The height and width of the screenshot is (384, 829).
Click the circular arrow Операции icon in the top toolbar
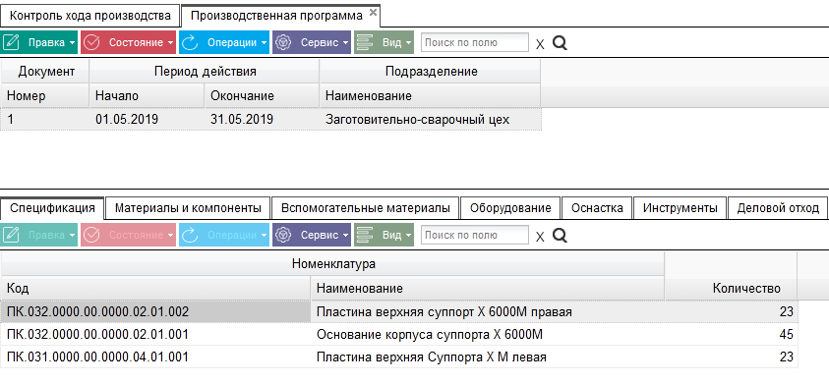pyautogui.click(x=189, y=43)
